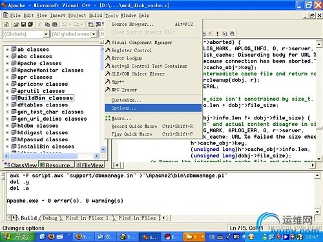Click the class tree horizontal scrollbar thumb
Viewport: 323px width, 242px height.
(43, 156)
